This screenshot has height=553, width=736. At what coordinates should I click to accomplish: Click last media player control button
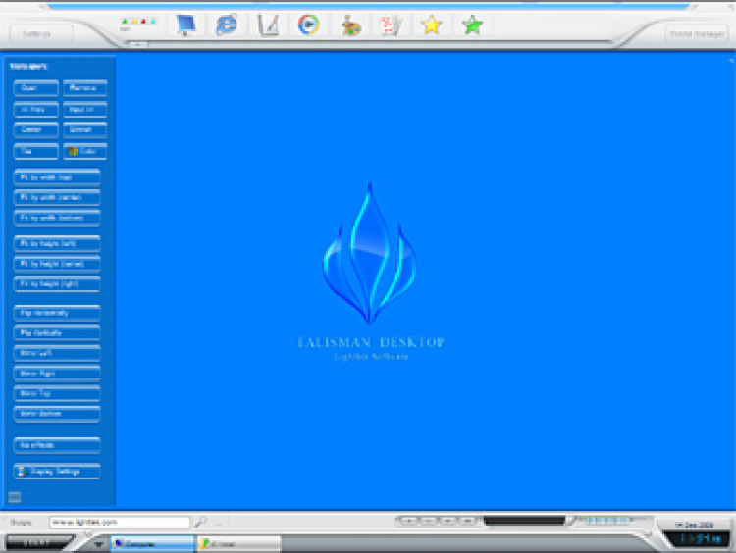(x=466, y=521)
